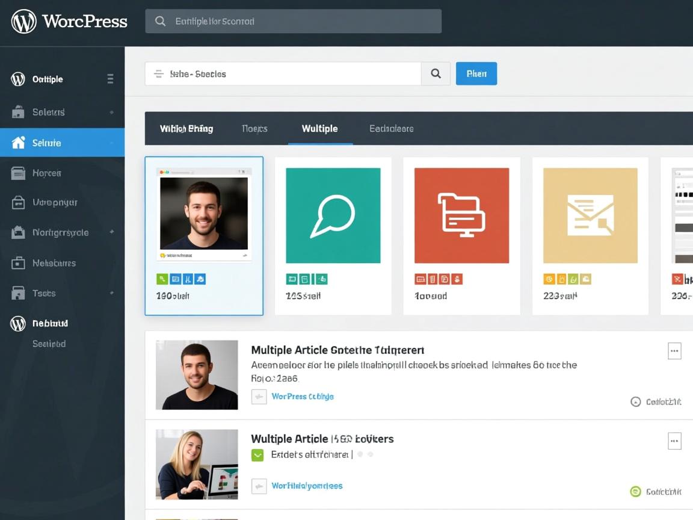Switch to the Wultiple tab
The height and width of the screenshot is (520, 693).
[x=319, y=129]
